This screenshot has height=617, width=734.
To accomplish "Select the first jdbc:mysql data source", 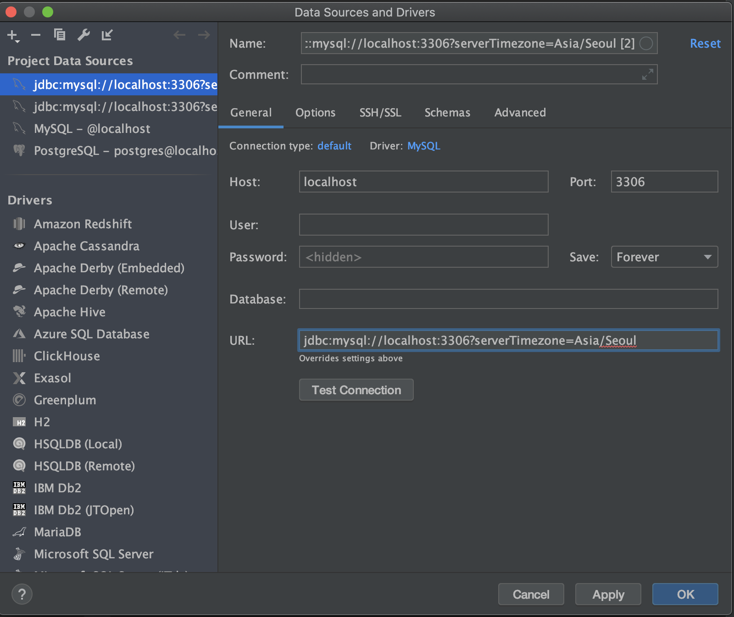I will pyautogui.click(x=109, y=84).
